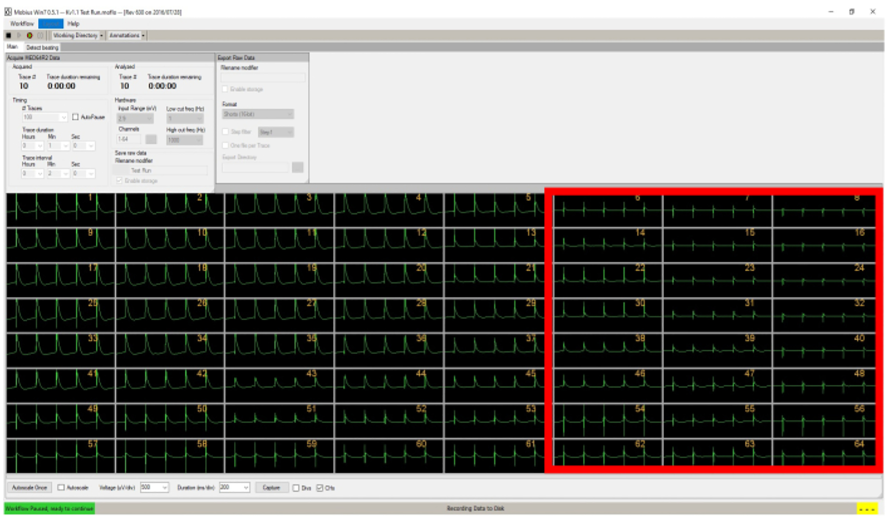Open Trace interval Sec dropdown
888x519 pixels.
coord(90,174)
